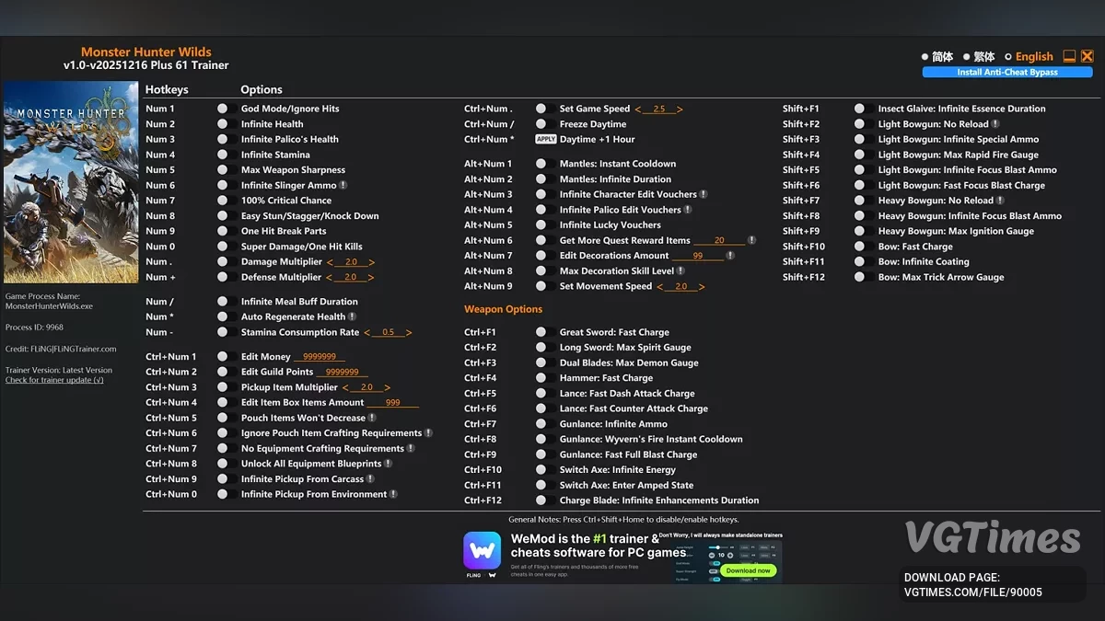Click info icon beside Edit Decorations Amount

(x=730, y=256)
